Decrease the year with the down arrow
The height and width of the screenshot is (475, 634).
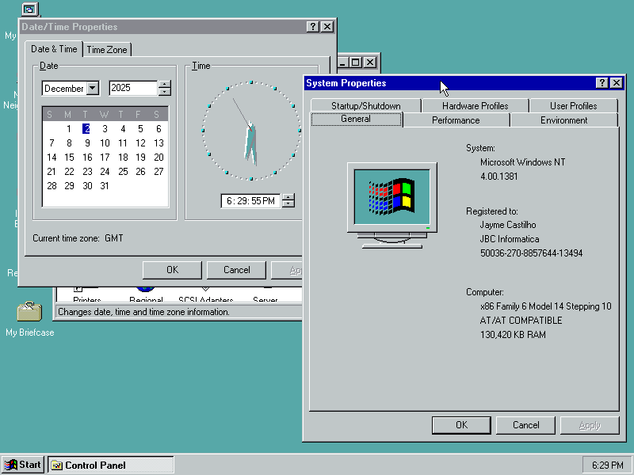click(x=165, y=93)
